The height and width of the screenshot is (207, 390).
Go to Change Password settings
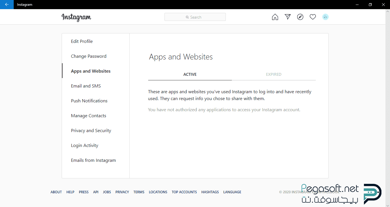pyautogui.click(x=96, y=56)
